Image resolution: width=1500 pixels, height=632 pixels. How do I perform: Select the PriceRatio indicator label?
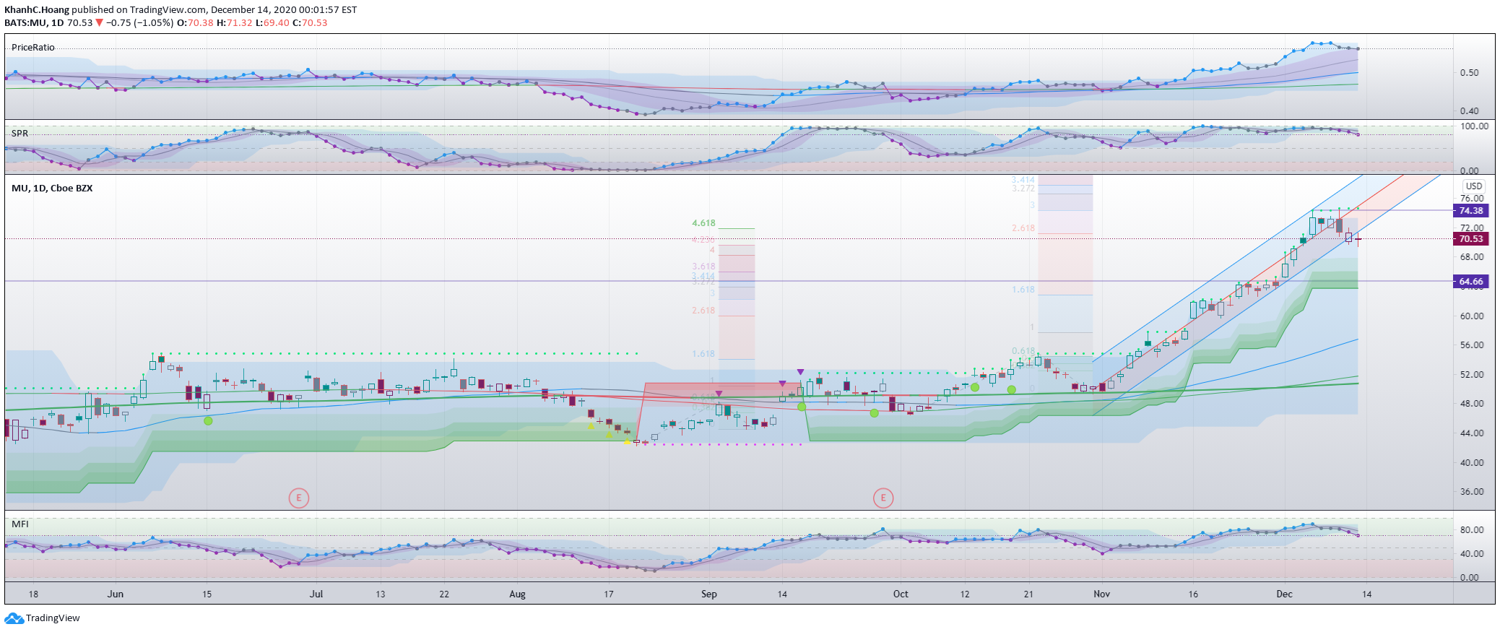click(x=33, y=48)
